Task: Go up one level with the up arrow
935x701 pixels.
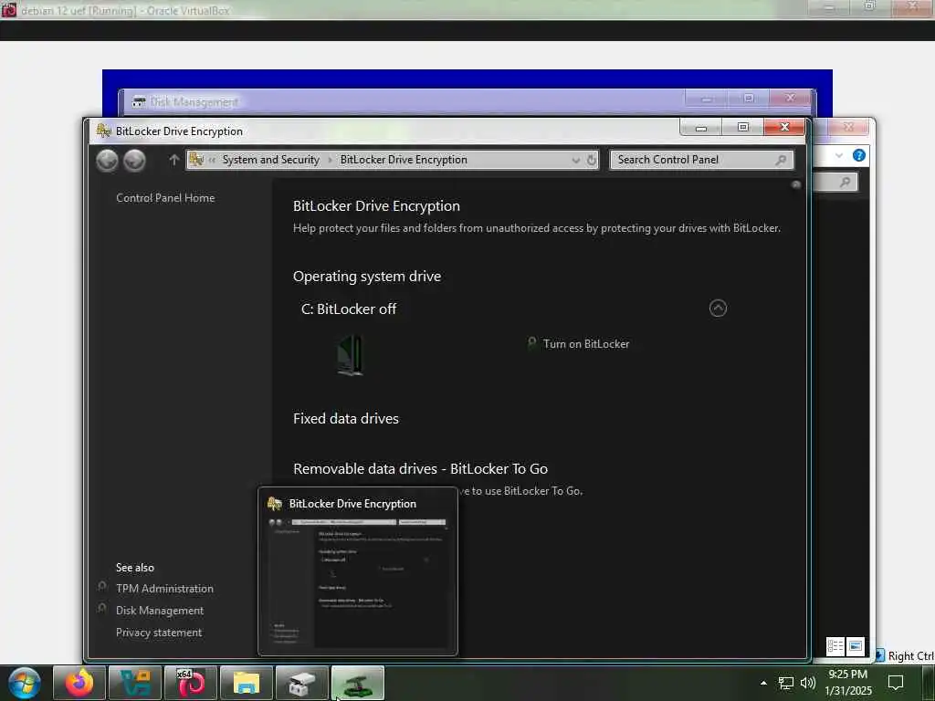Action: coord(173,160)
